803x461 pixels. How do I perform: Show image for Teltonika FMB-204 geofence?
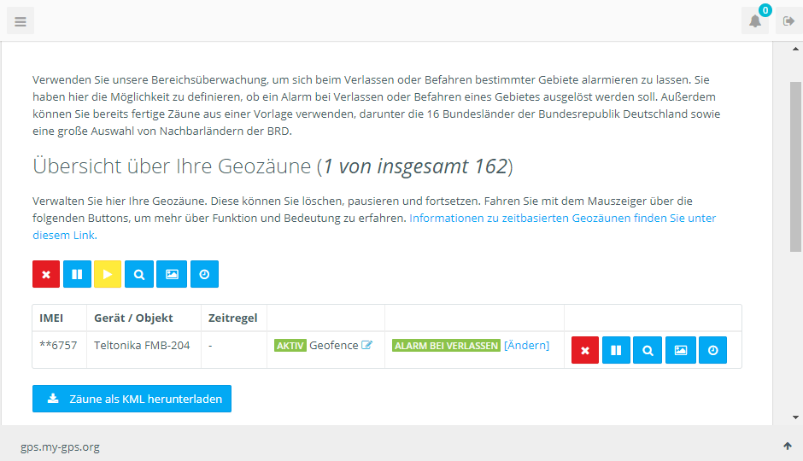point(681,350)
